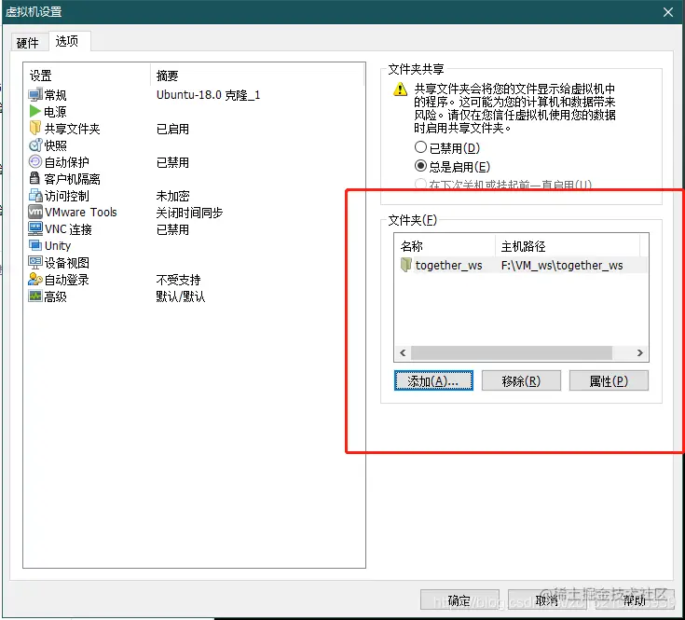Select the 访问控制 row label
The height and width of the screenshot is (620, 685).
66,195
